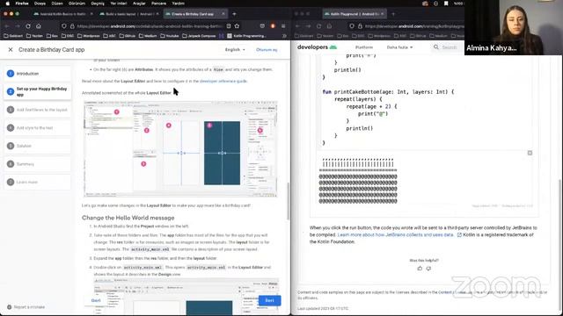This screenshot has height=316, width=563.
Task: Go to codelab step 7 Learn more
Action: pyautogui.click(x=37, y=182)
